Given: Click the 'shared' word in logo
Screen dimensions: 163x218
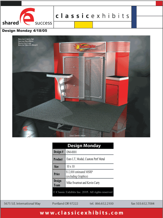Looking at the screenshot, I should point(11,23).
